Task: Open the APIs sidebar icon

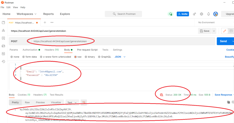Action: point(3,30)
